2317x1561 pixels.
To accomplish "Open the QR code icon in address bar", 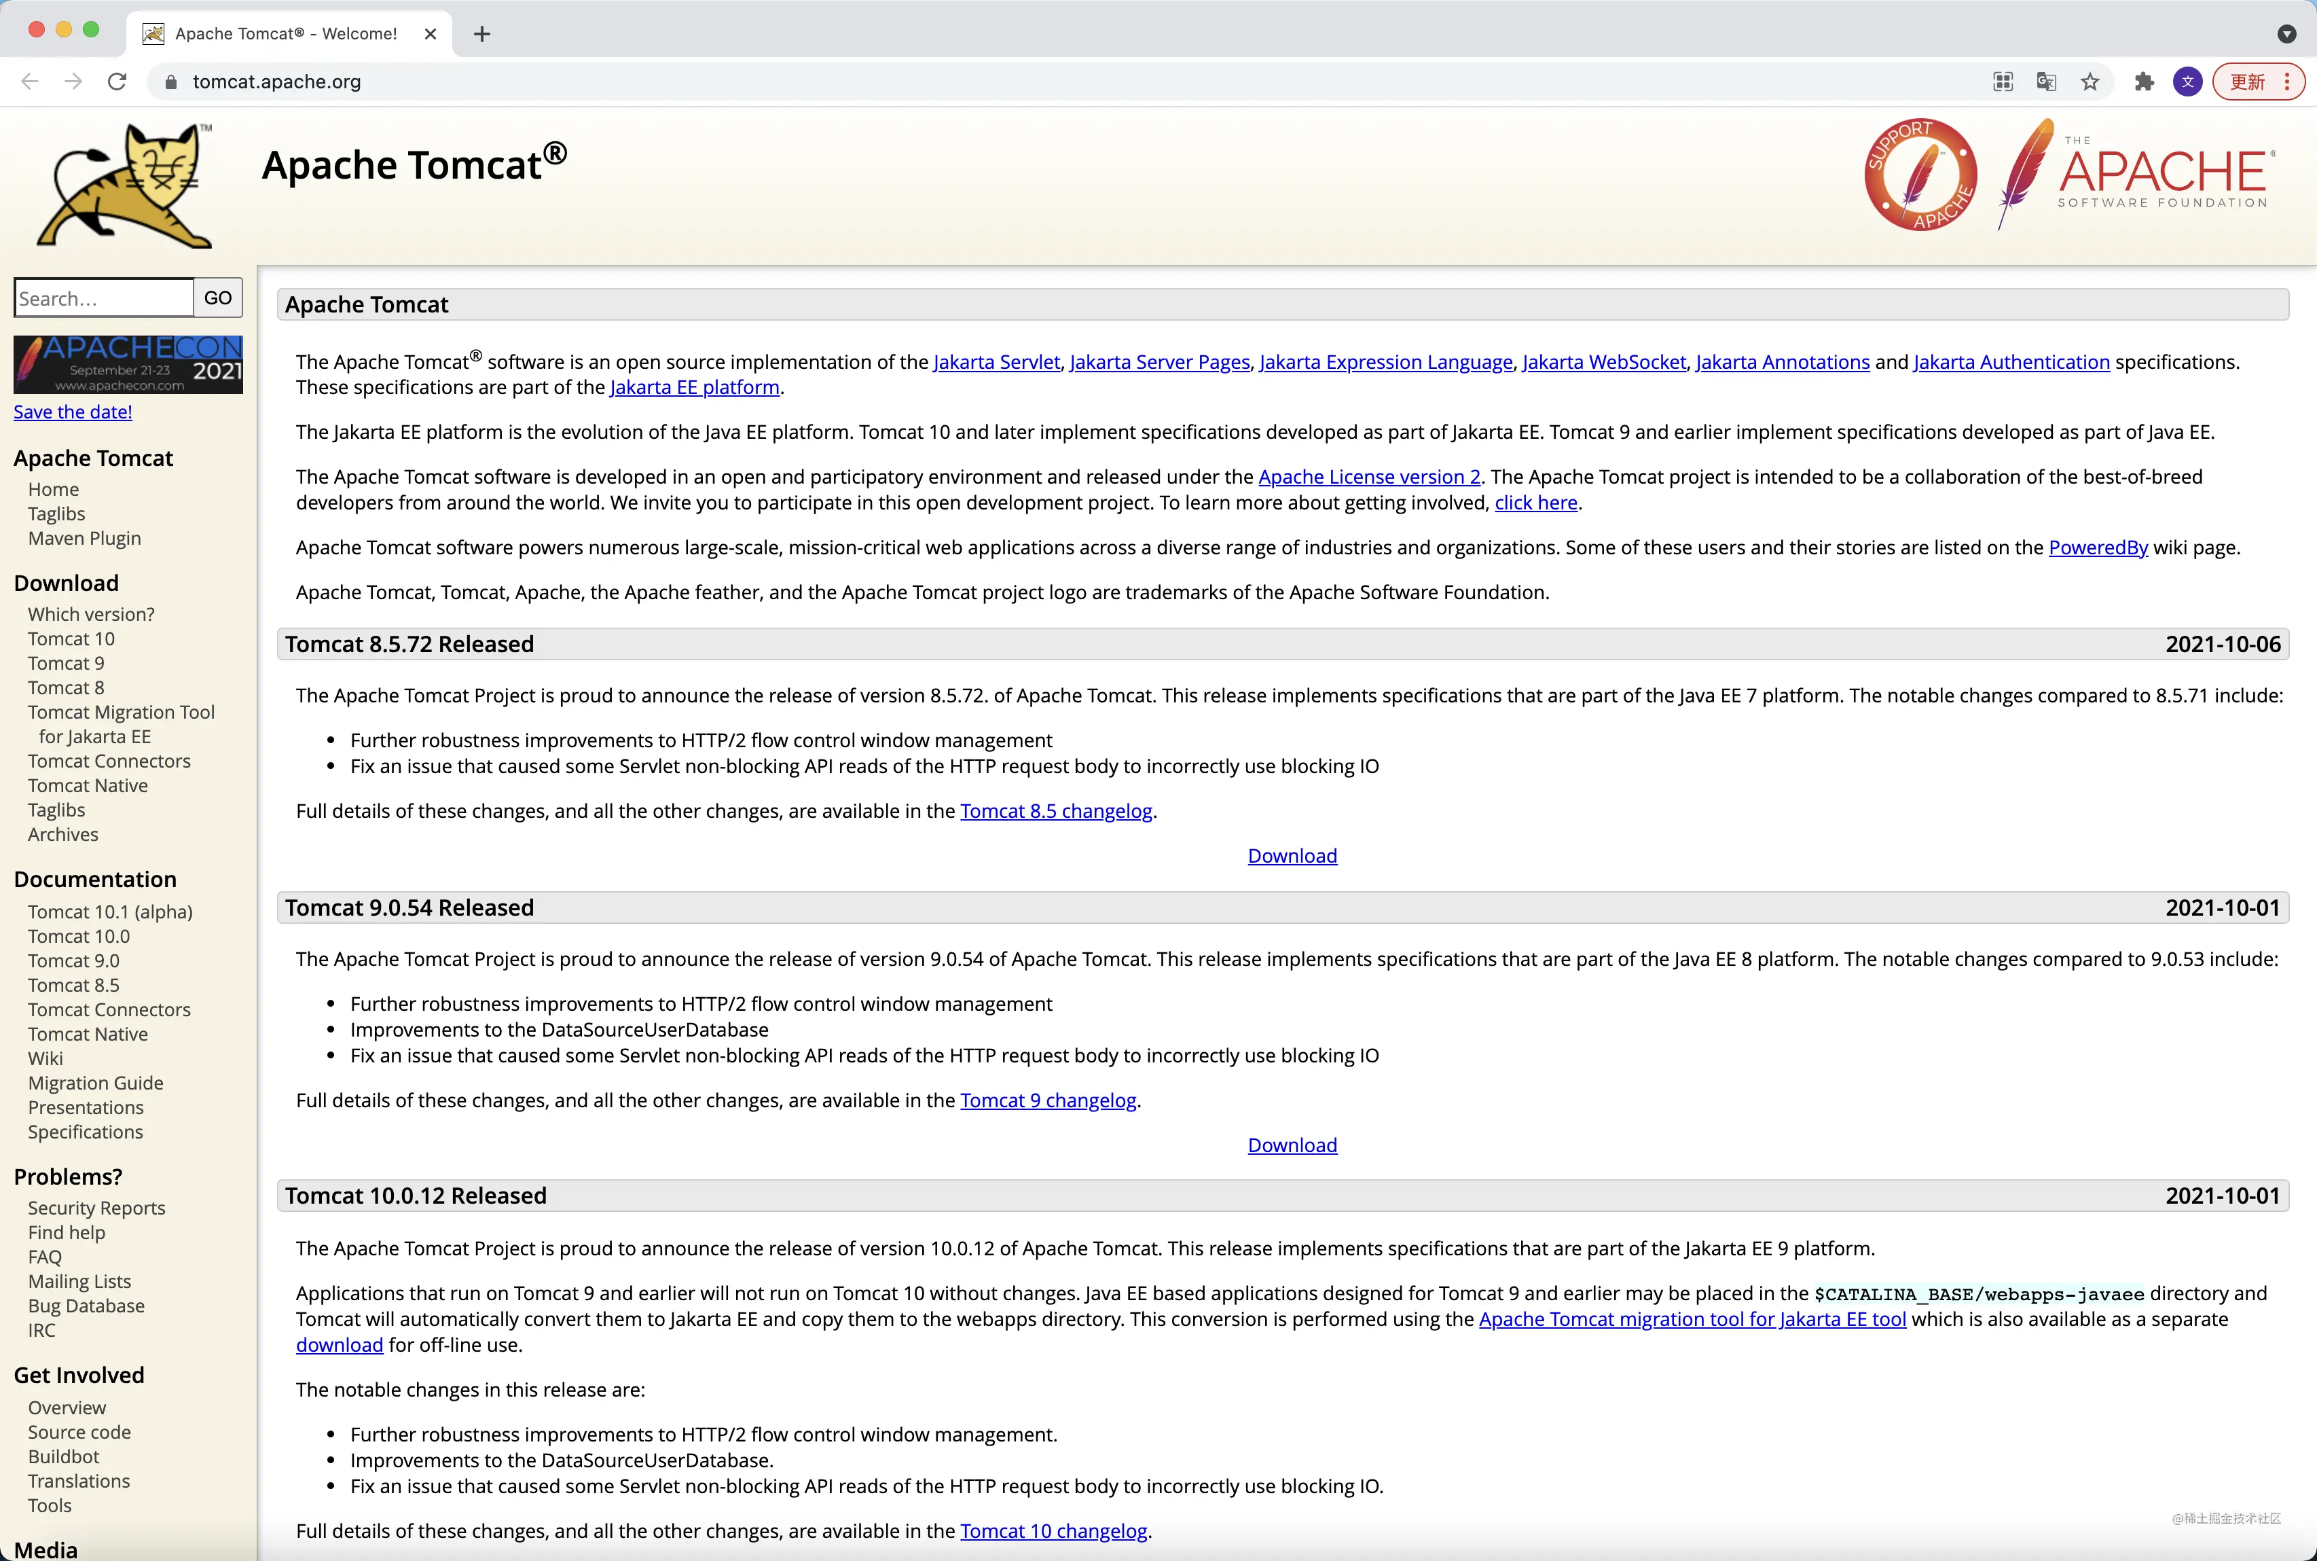I will 2003,82.
